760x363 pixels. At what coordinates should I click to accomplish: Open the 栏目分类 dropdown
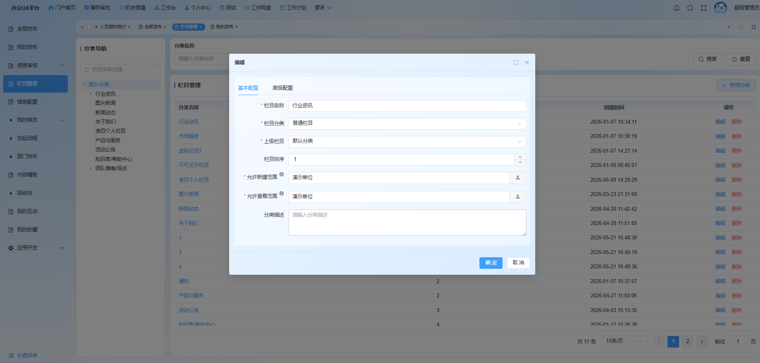407,124
